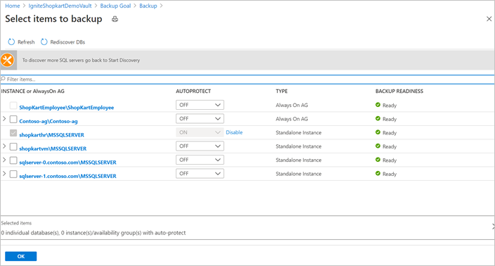495x266 pixels.
Task: Click the Refresh circular arrow icon
Action: pos(11,42)
